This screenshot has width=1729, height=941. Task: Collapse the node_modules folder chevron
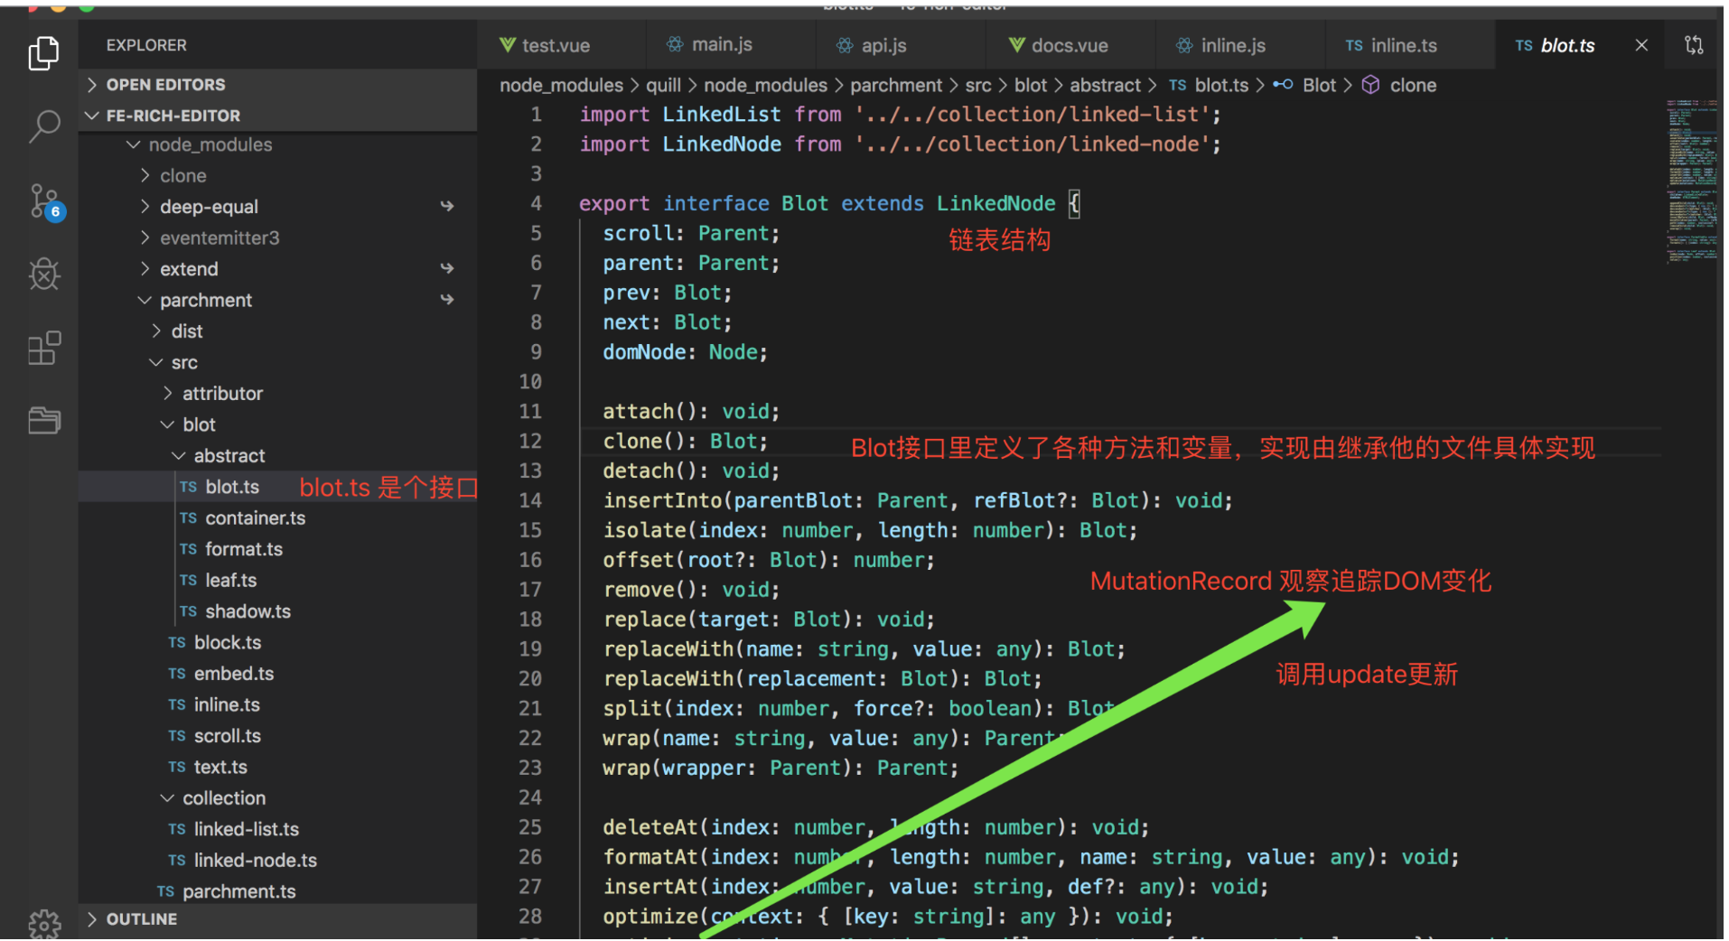point(134,144)
